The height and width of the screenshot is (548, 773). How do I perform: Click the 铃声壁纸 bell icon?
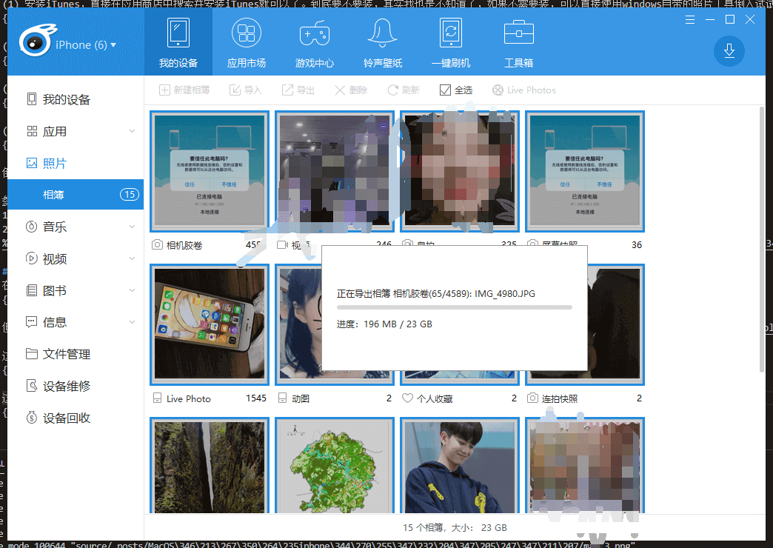tap(383, 34)
